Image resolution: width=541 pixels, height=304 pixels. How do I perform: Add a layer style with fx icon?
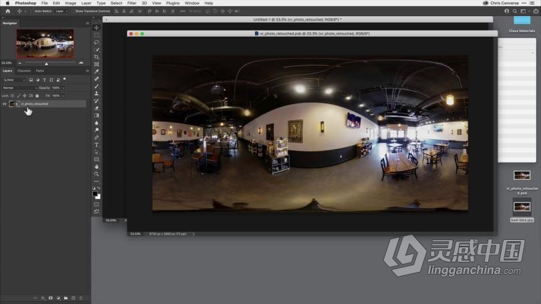[43, 298]
